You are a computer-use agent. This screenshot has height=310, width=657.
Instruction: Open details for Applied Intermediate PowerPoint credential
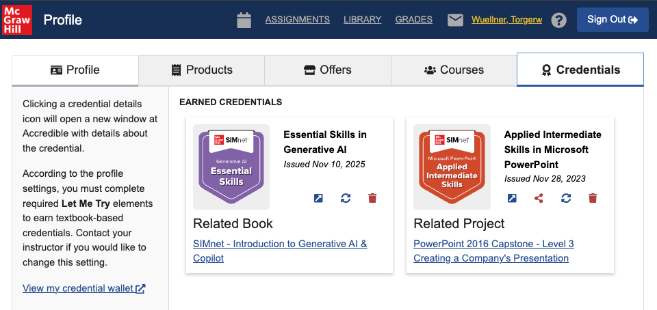512,198
